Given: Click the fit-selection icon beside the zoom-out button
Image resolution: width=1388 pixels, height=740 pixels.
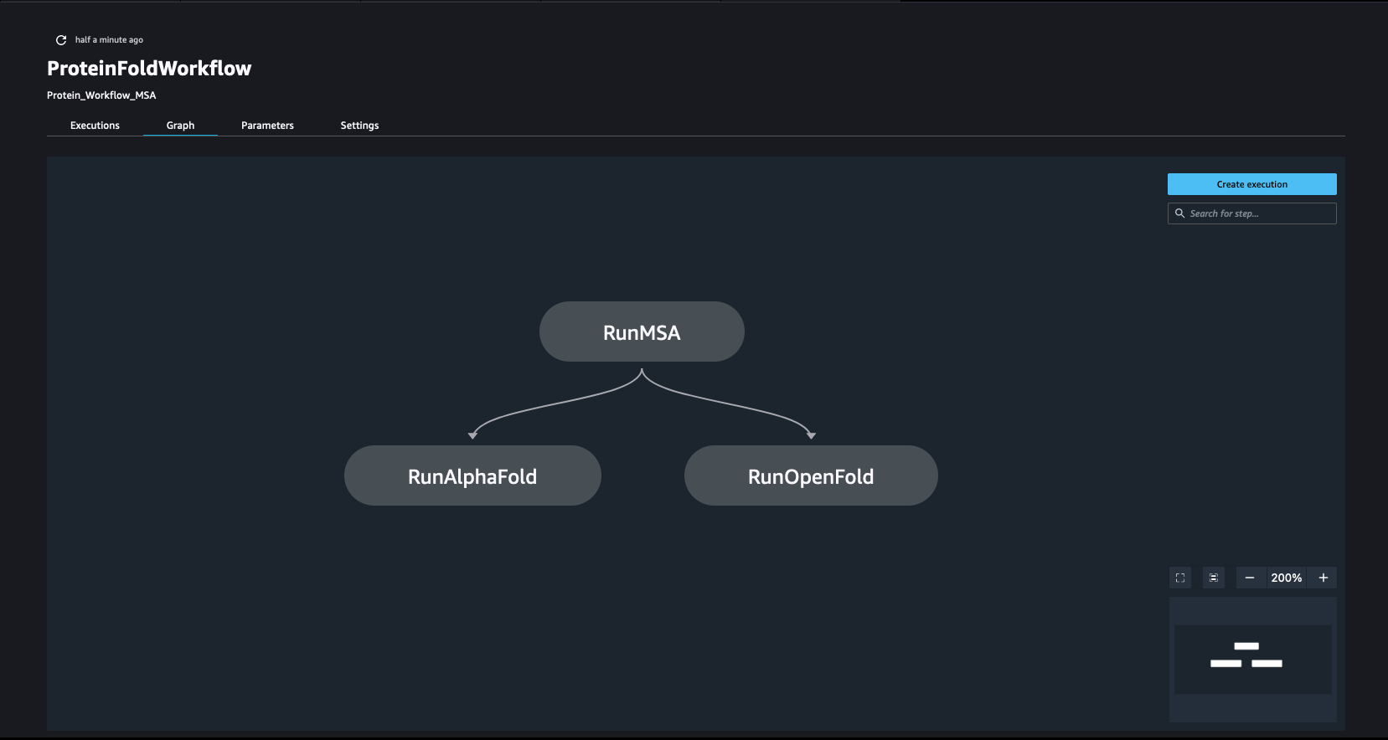Looking at the screenshot, I should (1214, 578).
